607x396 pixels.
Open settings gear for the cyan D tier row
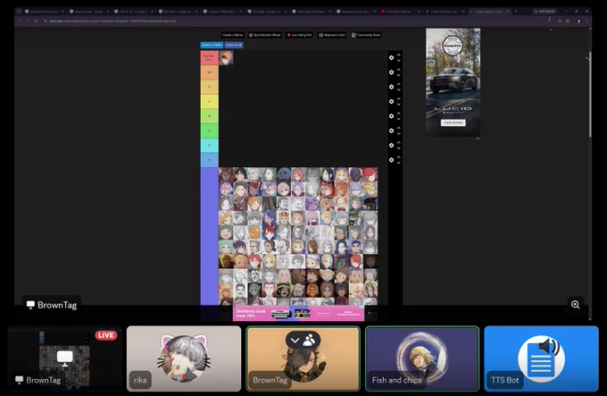391,146
